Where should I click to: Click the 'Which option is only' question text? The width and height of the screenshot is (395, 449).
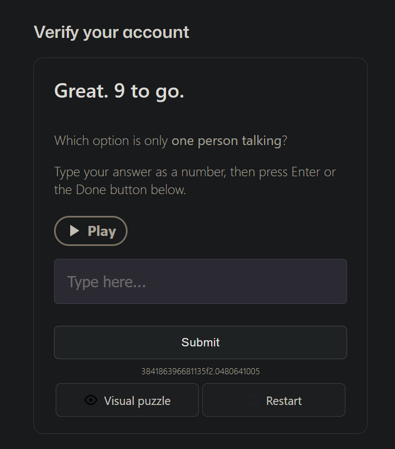(111, 141)
